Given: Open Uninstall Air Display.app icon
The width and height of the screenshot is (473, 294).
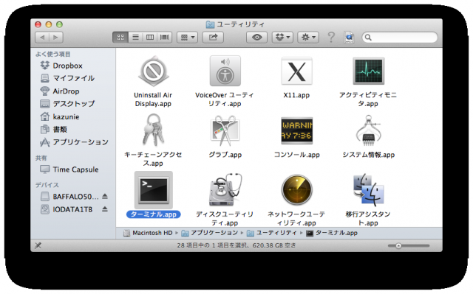Looking at the screenshot, I should [x=153, y=71].
